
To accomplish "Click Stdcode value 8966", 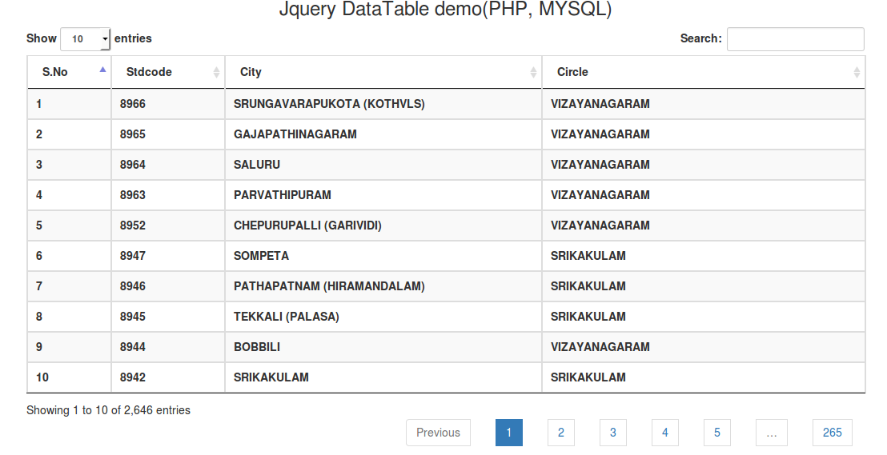I will [132, 104].
